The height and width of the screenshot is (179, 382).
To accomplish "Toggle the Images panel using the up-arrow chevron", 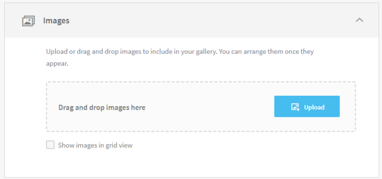I will 360,20.
